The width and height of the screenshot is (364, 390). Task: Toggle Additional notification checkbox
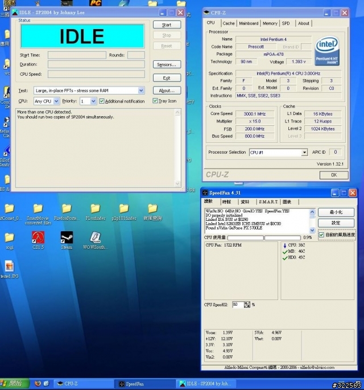[x=102, y=101]
